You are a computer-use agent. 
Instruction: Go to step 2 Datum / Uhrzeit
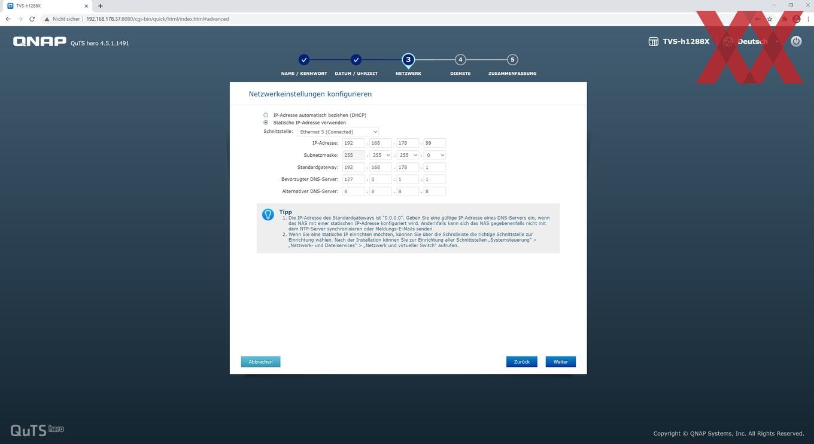(x=356, y=60)
